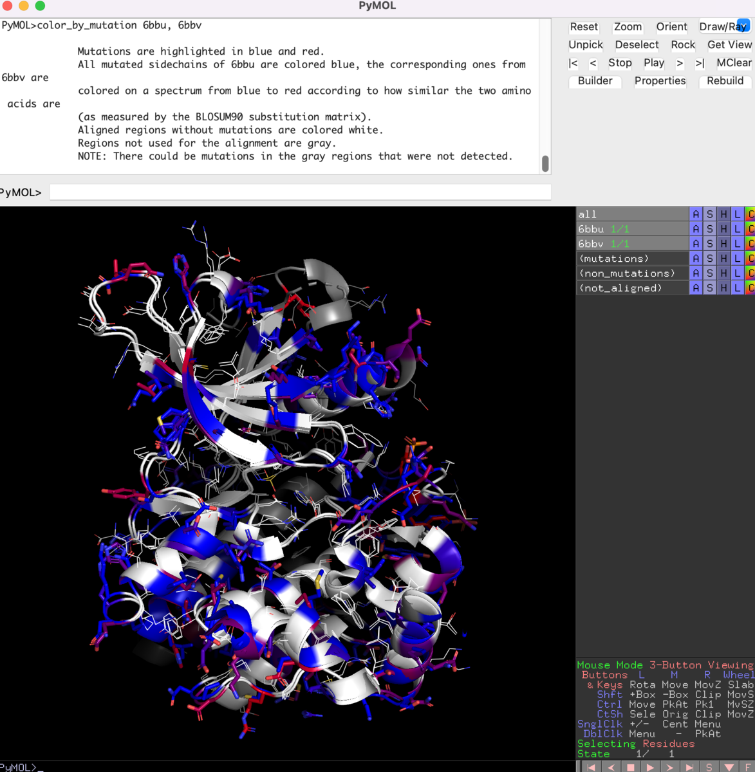Open Show menu for (mutations) selection
The image size is (755, 772).
click(x=710, y=259)
